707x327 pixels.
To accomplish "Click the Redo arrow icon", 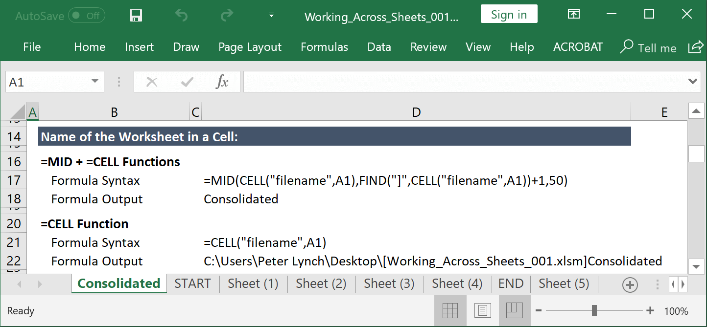I will coord(226,16).
